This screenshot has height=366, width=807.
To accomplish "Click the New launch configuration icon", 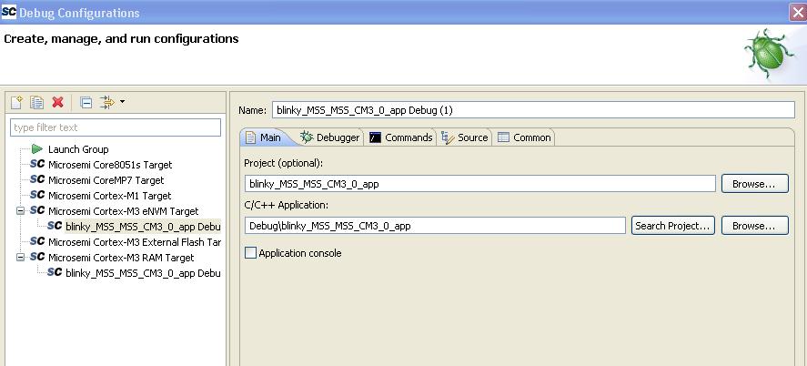I will point(17,103).
